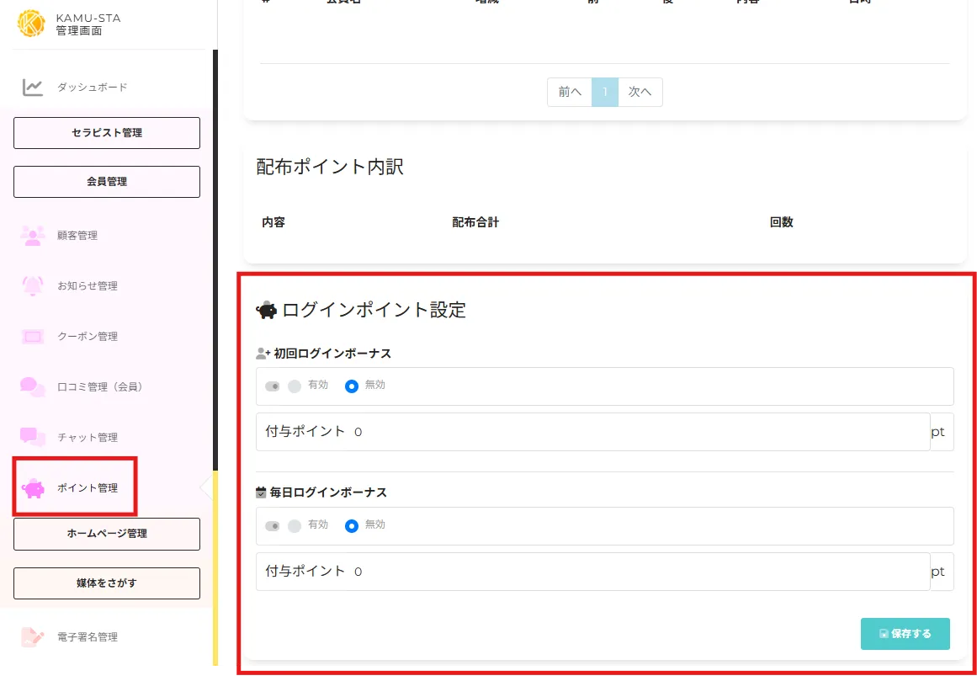
Task: Select 無効 for 毎日ログインボーナス
Action: 352,526
